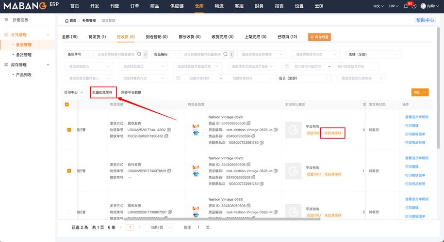Screen dimensions: 444x242
Task: Collapse the 库存管理 sidebar section
Action: (48, 65)
